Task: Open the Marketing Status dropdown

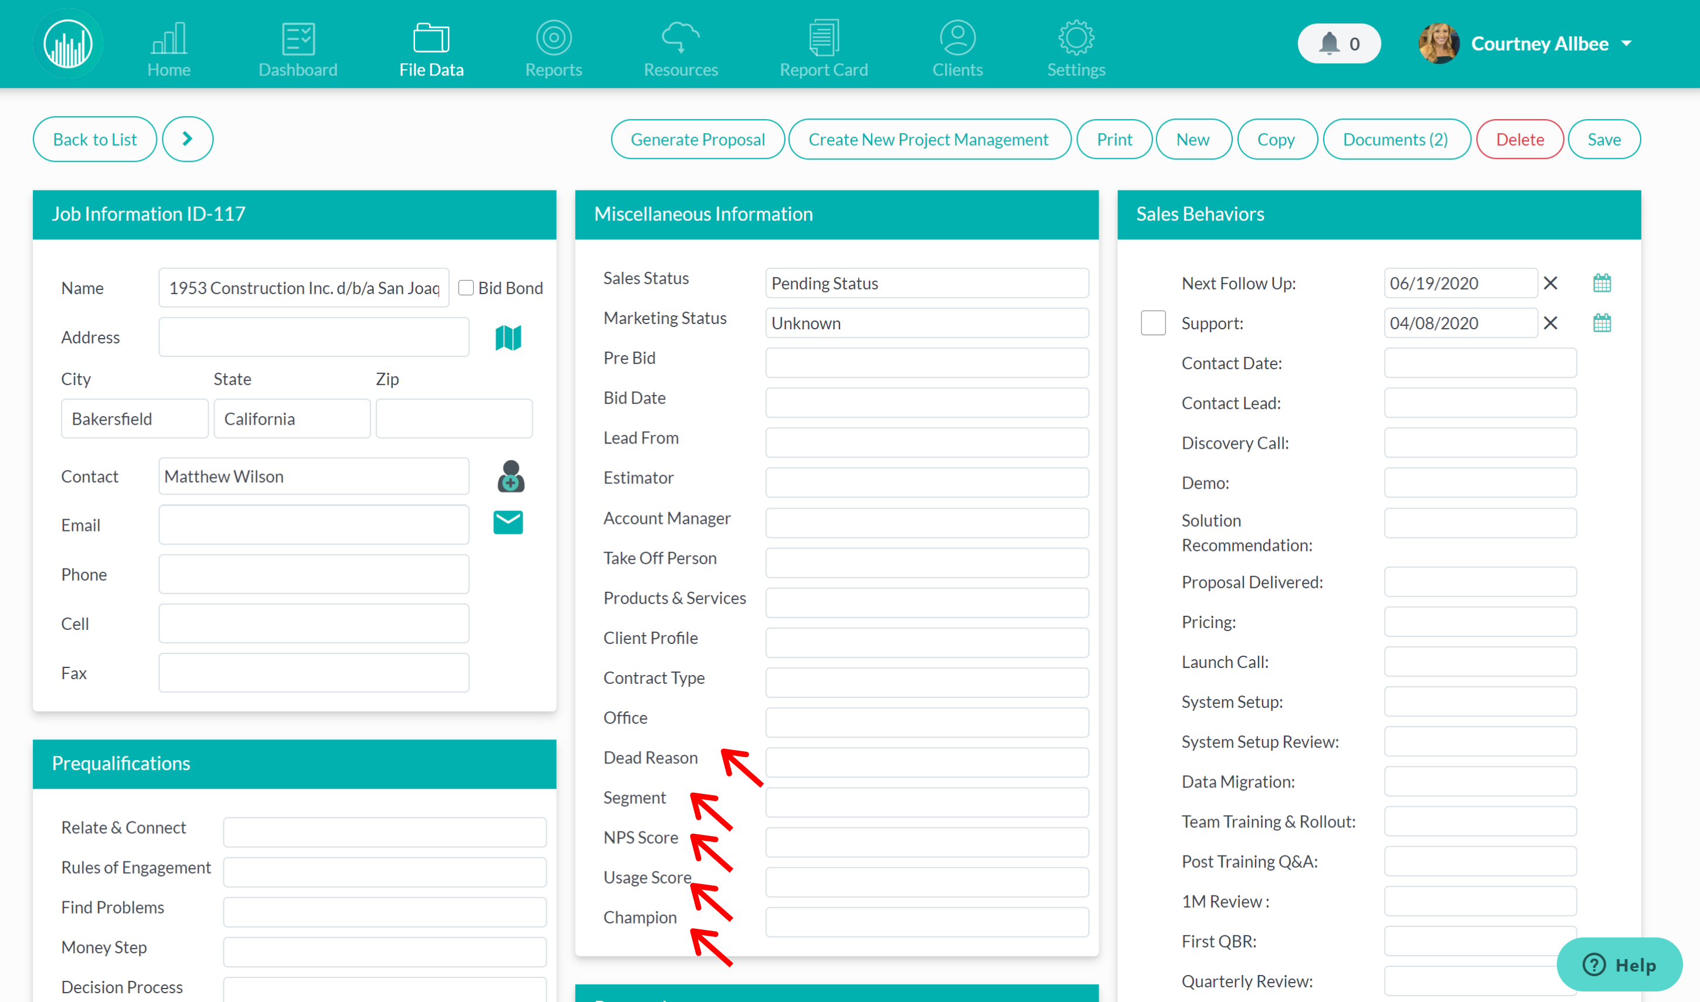Action: pyautogui.click(x=926, y=323)
